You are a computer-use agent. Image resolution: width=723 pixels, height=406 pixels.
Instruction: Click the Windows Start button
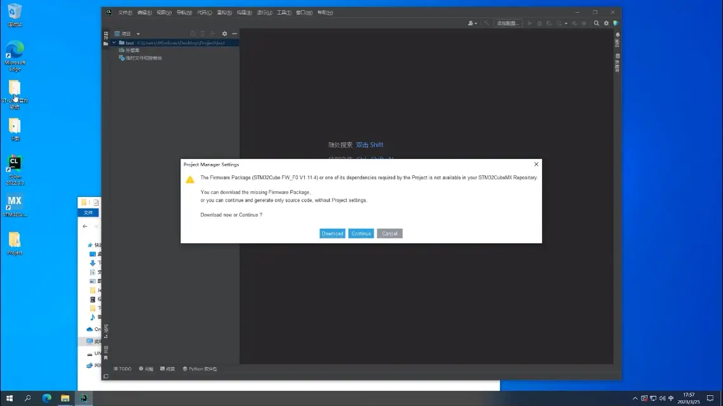[10, 398]
